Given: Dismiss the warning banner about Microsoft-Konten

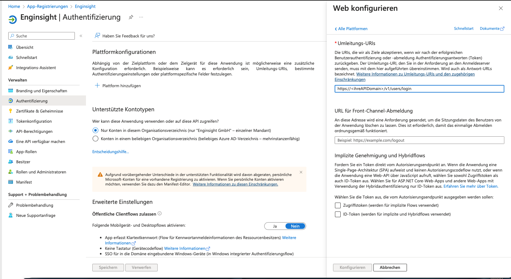Looking at the screenshot, I should 301,172.
